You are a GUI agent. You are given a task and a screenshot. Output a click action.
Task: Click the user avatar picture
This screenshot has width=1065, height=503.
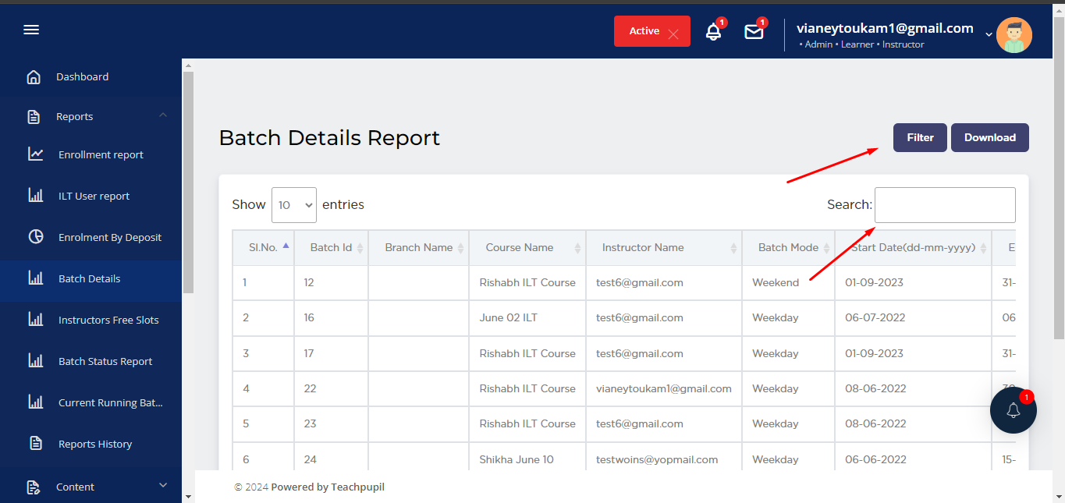coord(1014,35)
